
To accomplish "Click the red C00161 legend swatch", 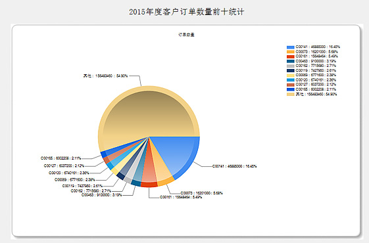I will [x=291, y=56].
